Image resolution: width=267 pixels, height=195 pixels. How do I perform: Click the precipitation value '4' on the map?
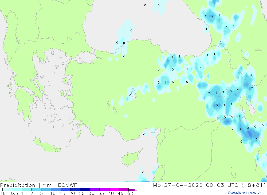(x=216, y=93)
